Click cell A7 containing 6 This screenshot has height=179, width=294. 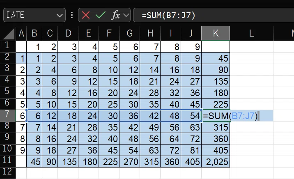[x=21, y=116]
